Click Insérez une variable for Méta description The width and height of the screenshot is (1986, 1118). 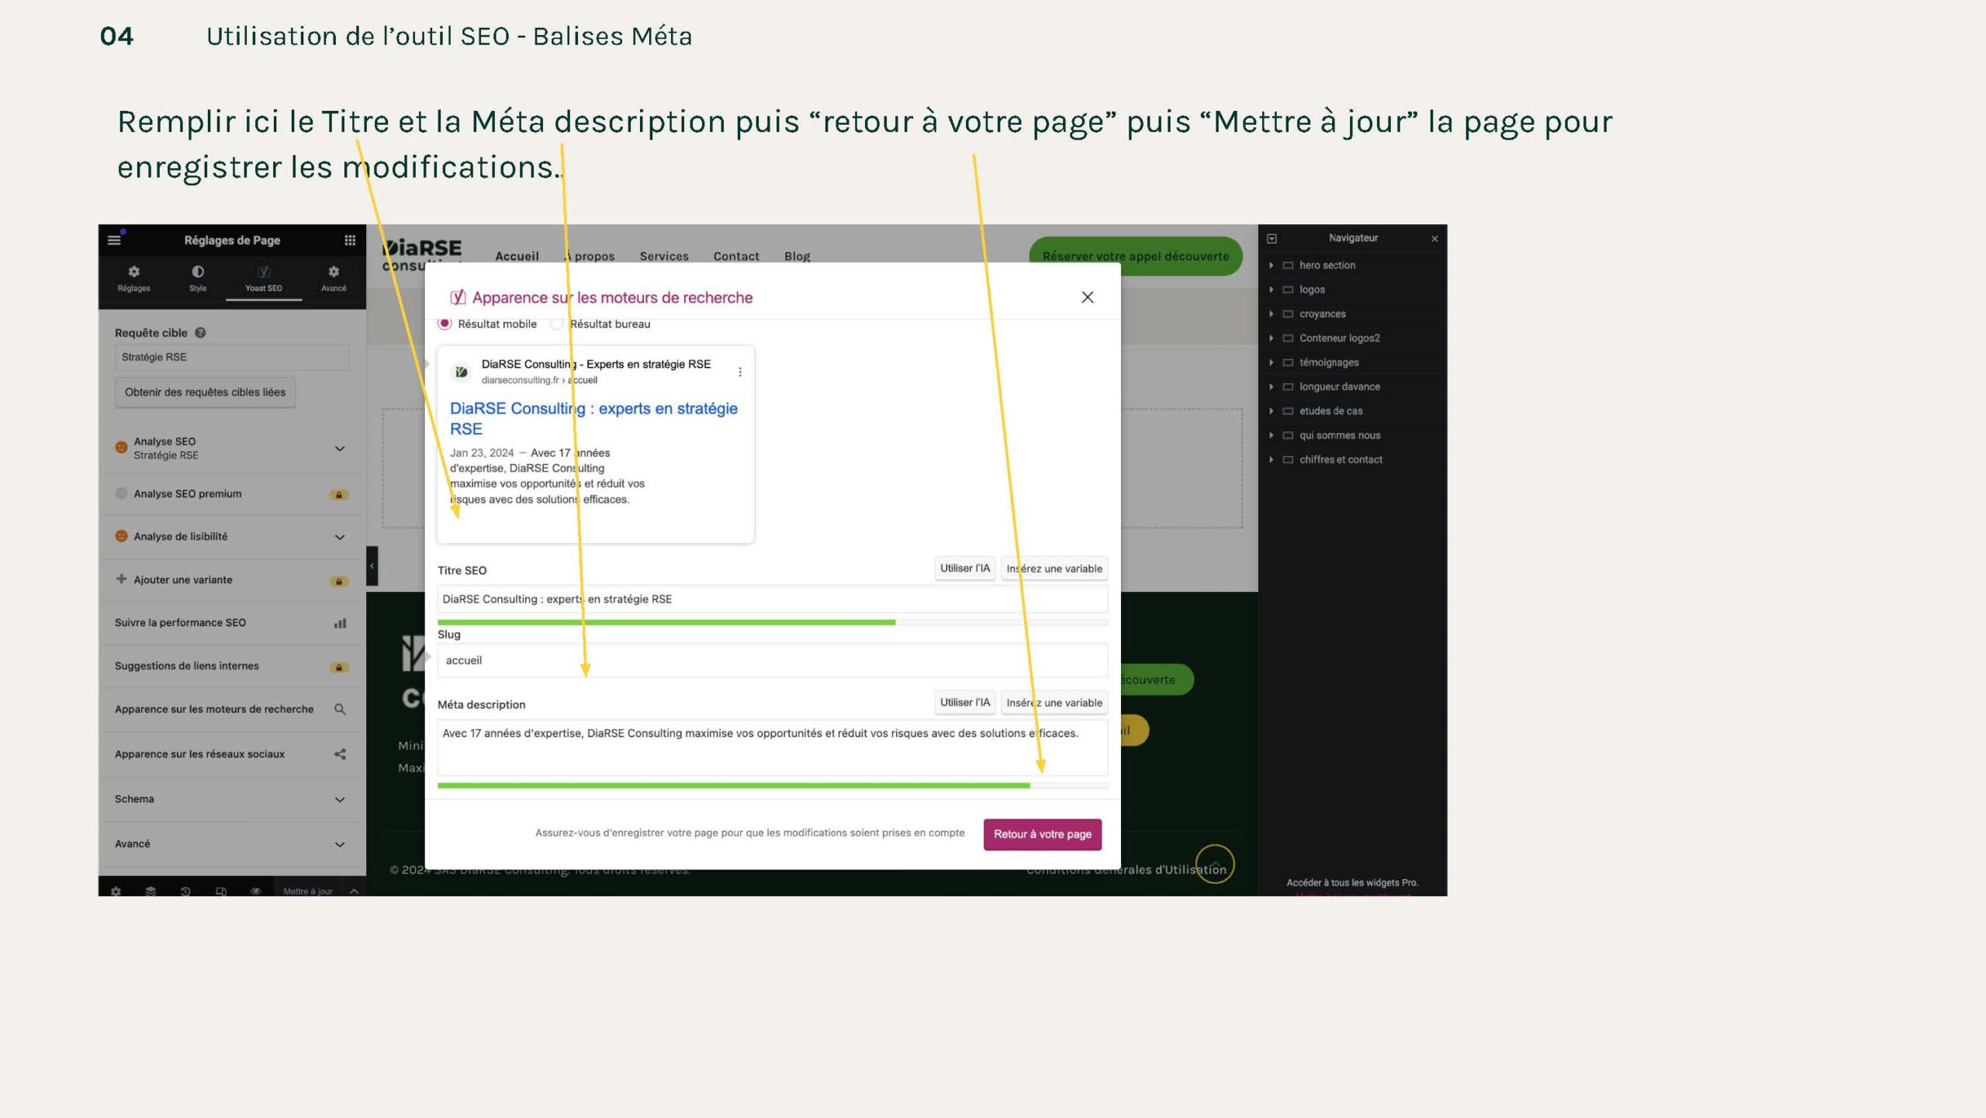pyautogui.click(x=1054, y=703)
